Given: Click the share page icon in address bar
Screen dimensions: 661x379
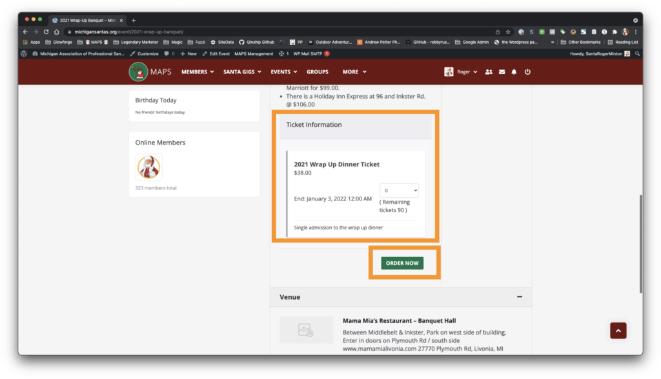Looking at the screenshot, I should (x=498, y=32).
